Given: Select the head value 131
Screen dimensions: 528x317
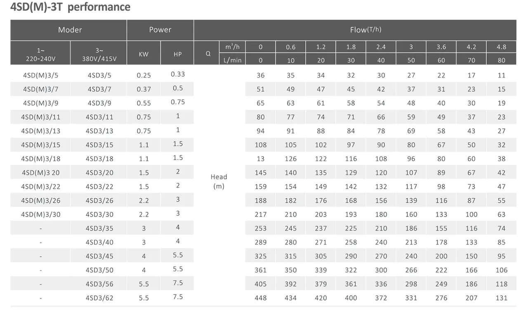Looking at the screenshot, I should [501, 298].
